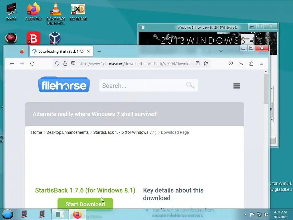The width and height of the screenshot is (293, 220).
Task: Click the Firefox address bar URL
Action: (x=135, y=64)
